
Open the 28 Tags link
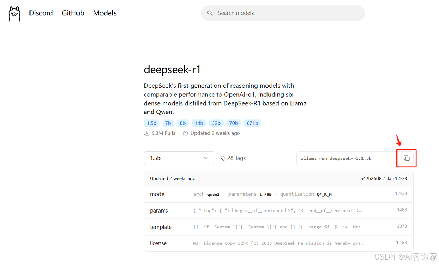(233, 158)
